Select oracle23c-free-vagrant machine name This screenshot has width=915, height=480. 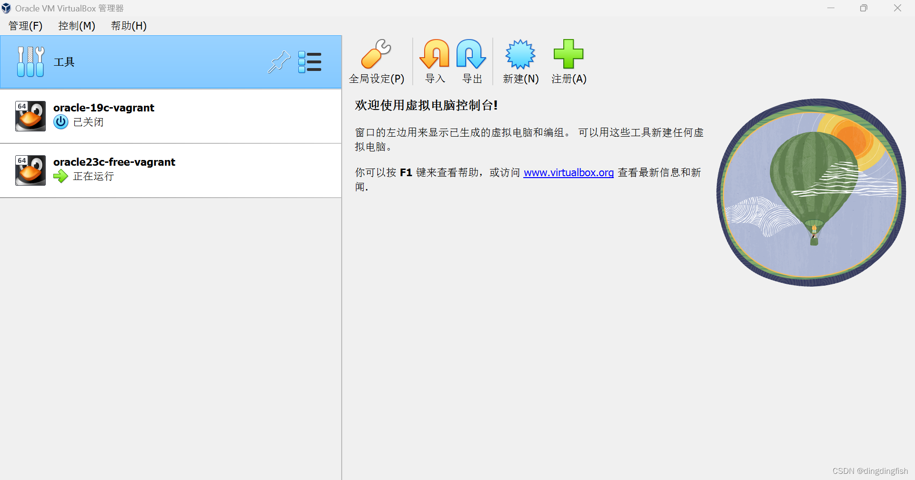(114, 162)
